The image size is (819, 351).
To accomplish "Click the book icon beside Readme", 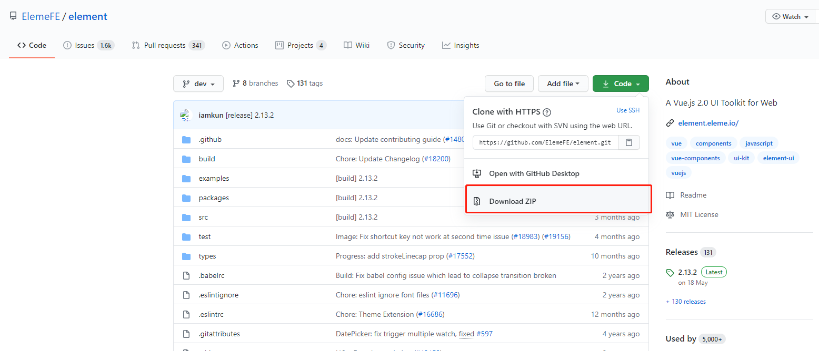I will tap(670, 195).
